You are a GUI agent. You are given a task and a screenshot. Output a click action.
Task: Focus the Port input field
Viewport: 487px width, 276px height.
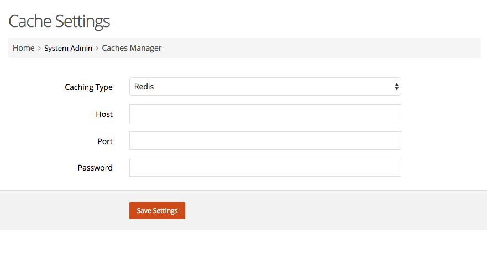pos(265,140)
